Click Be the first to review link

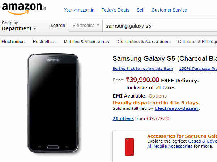[142, 69]
